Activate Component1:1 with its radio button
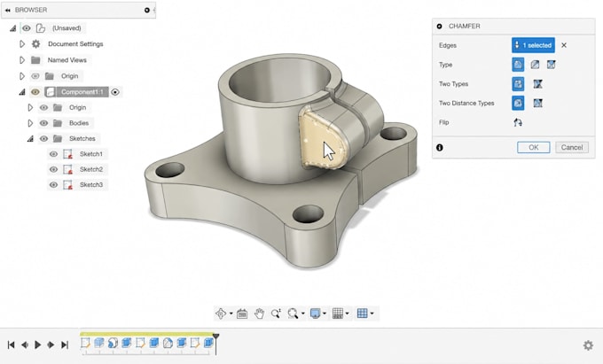The height and width of the screenshot is (364, 603). (x=115, y=92)
